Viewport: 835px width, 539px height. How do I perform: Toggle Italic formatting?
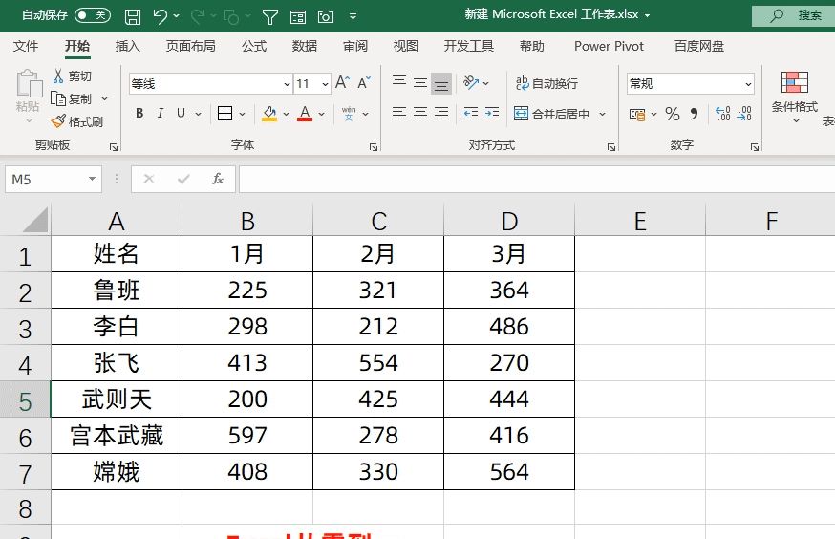click(x=160, y=114)
